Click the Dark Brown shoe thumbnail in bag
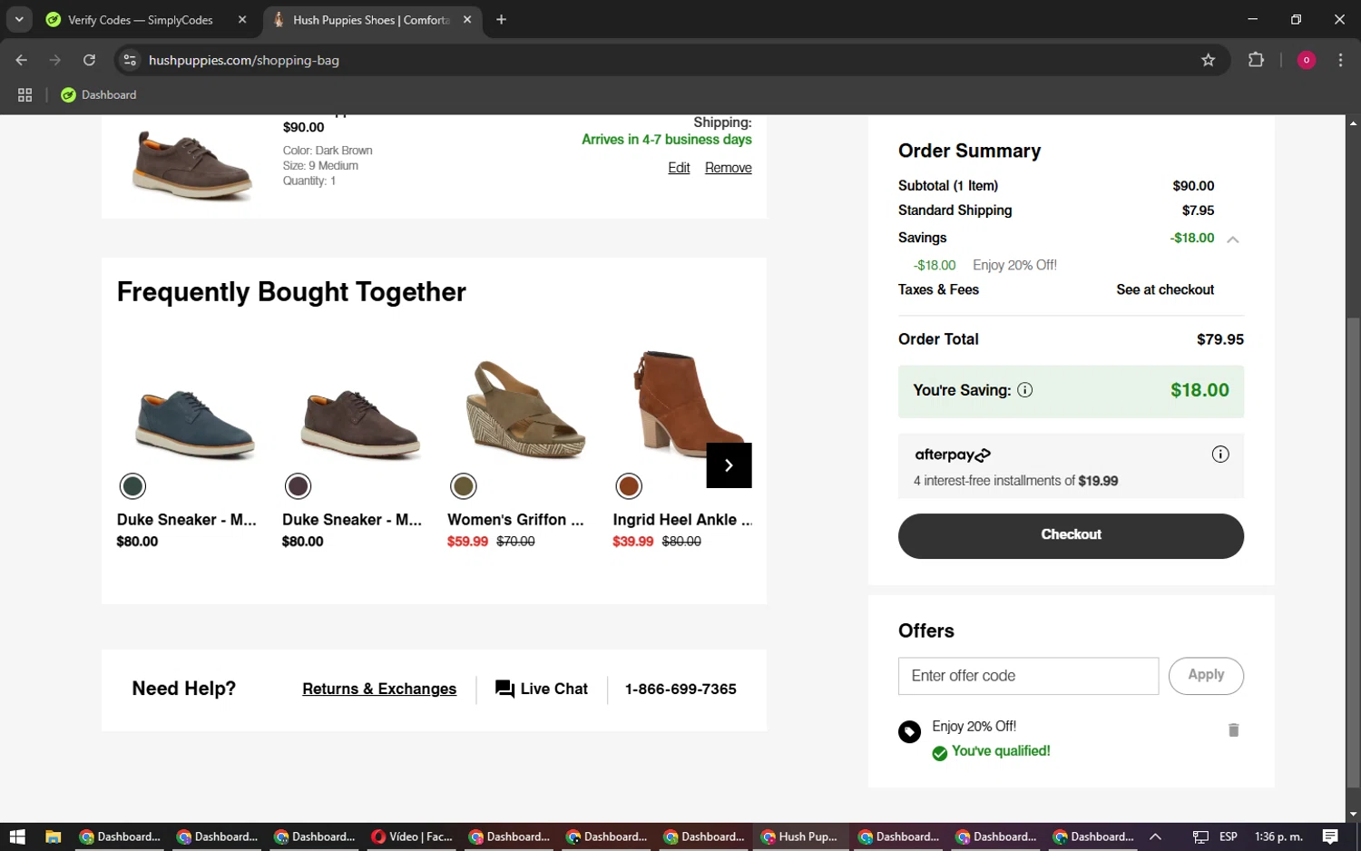The height and width of the screenshot is (851, 1361). pyautogui.click(x=191, y=164)
